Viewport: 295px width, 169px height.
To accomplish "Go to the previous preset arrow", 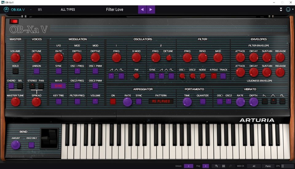I will 142,10.
